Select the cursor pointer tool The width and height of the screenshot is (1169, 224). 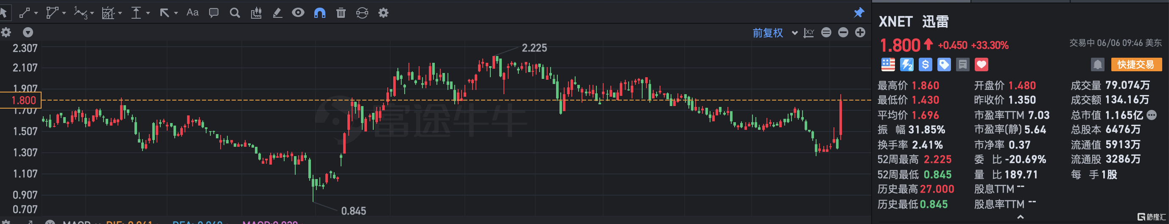3,13
